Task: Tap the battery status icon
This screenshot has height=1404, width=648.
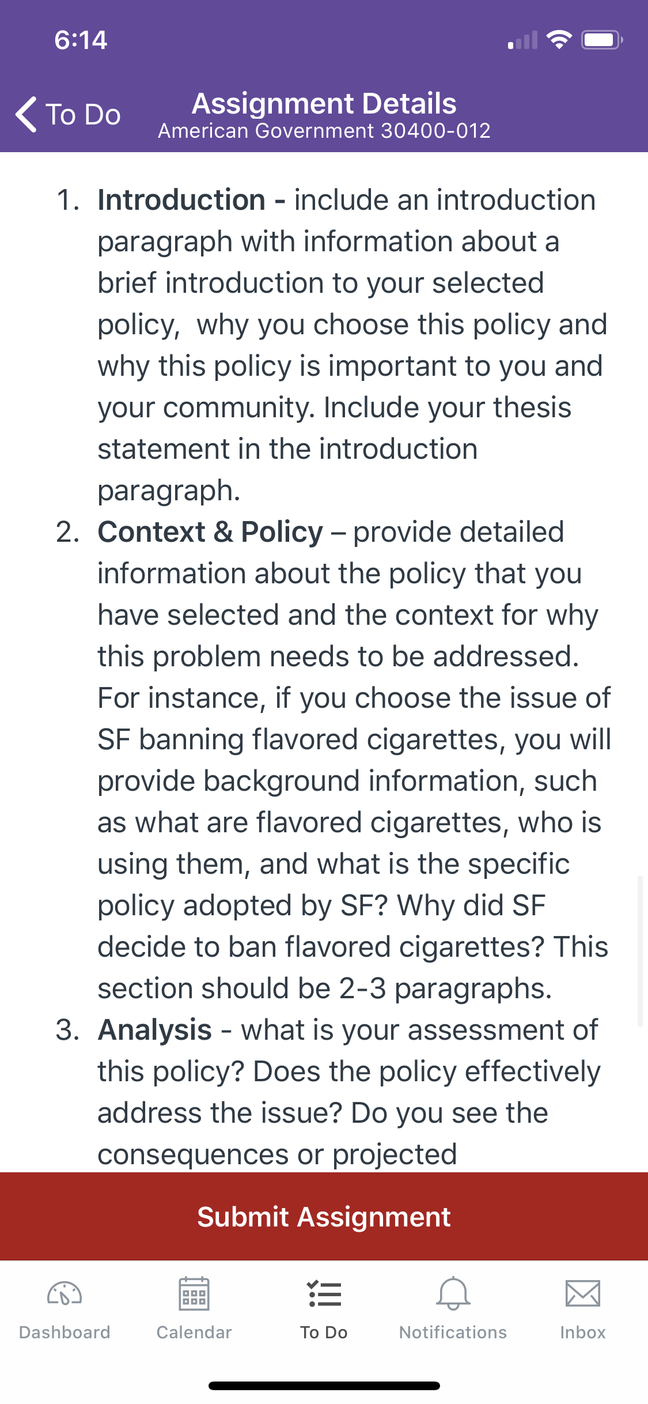Action: point(602,40)
